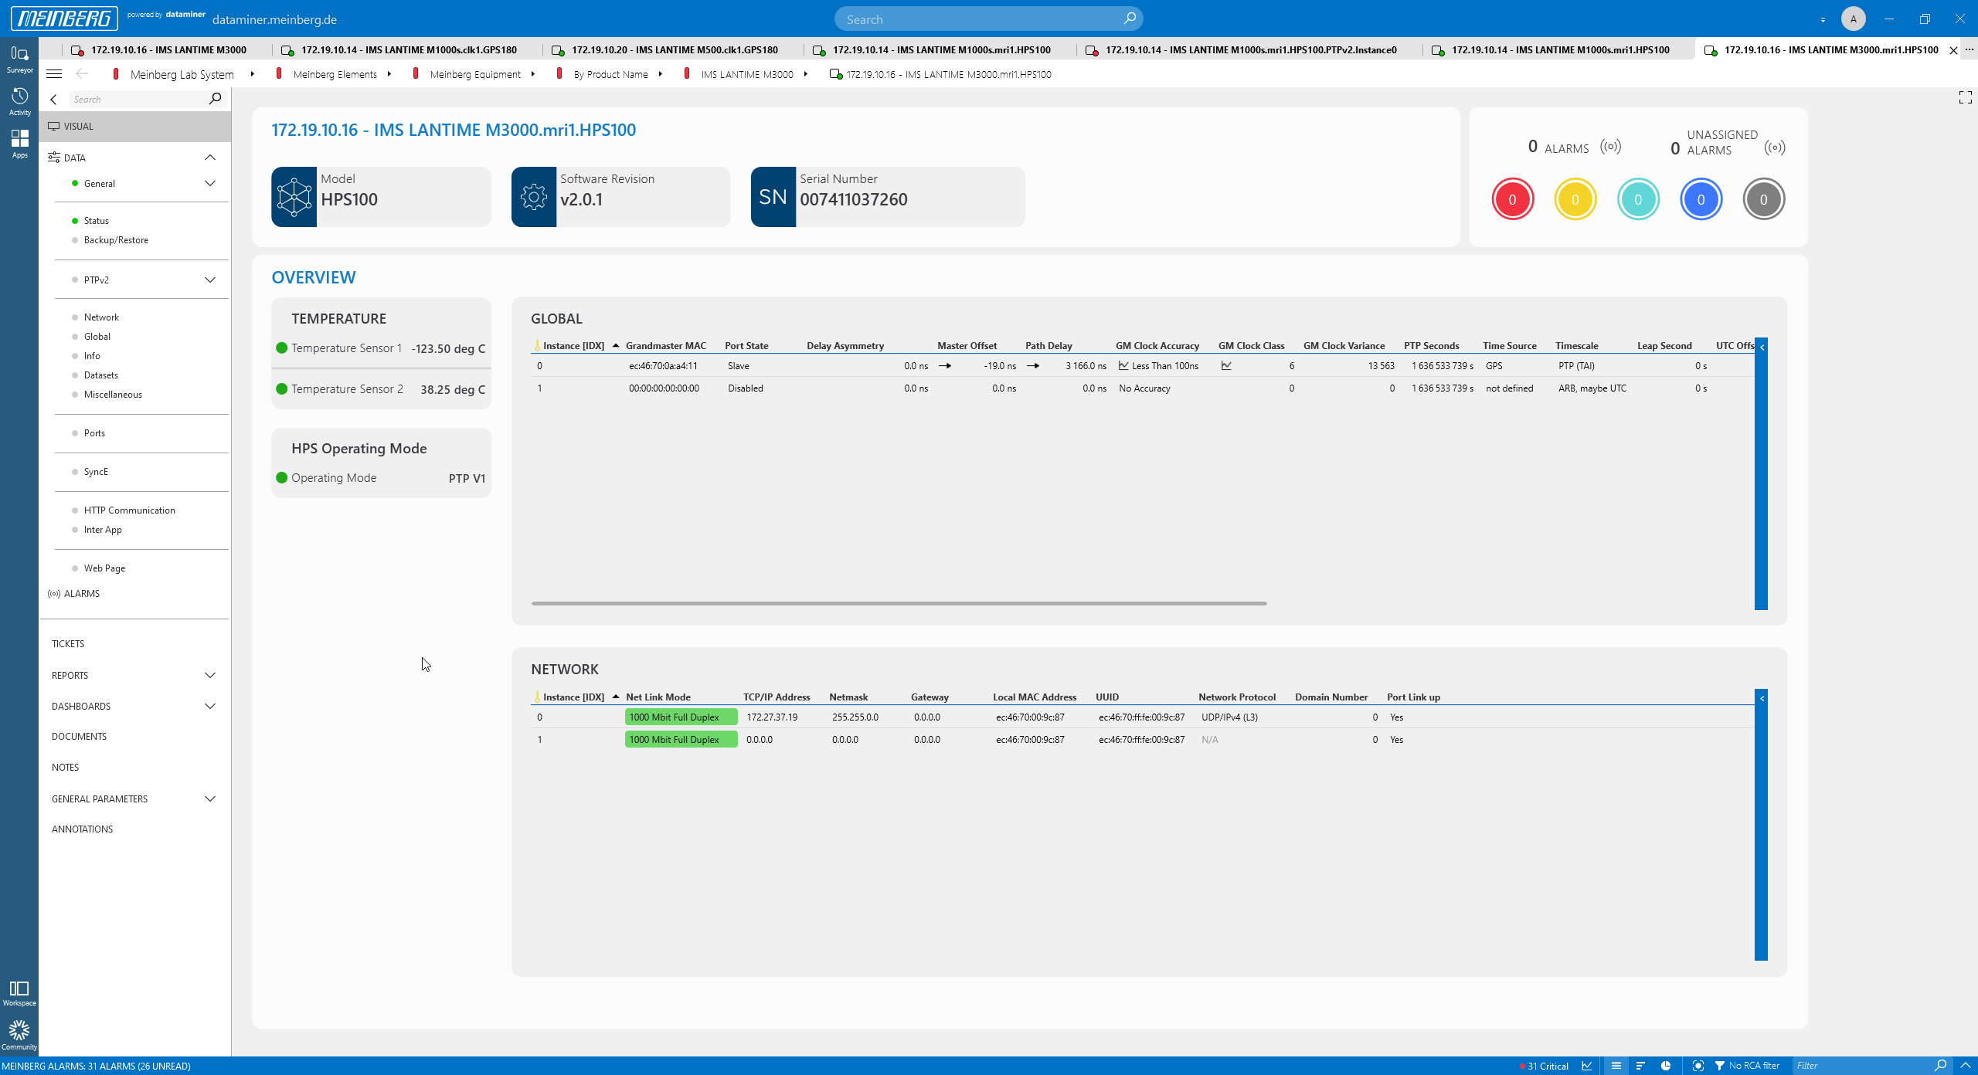Click the hamburger menu icon
This screenshot has width=1978, height=1075.
click(54, 74)
